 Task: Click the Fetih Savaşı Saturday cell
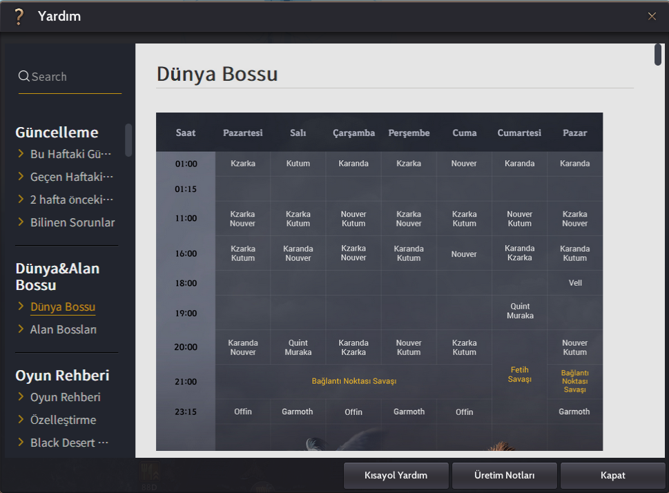pyautogui.click(x=519, y=374)
